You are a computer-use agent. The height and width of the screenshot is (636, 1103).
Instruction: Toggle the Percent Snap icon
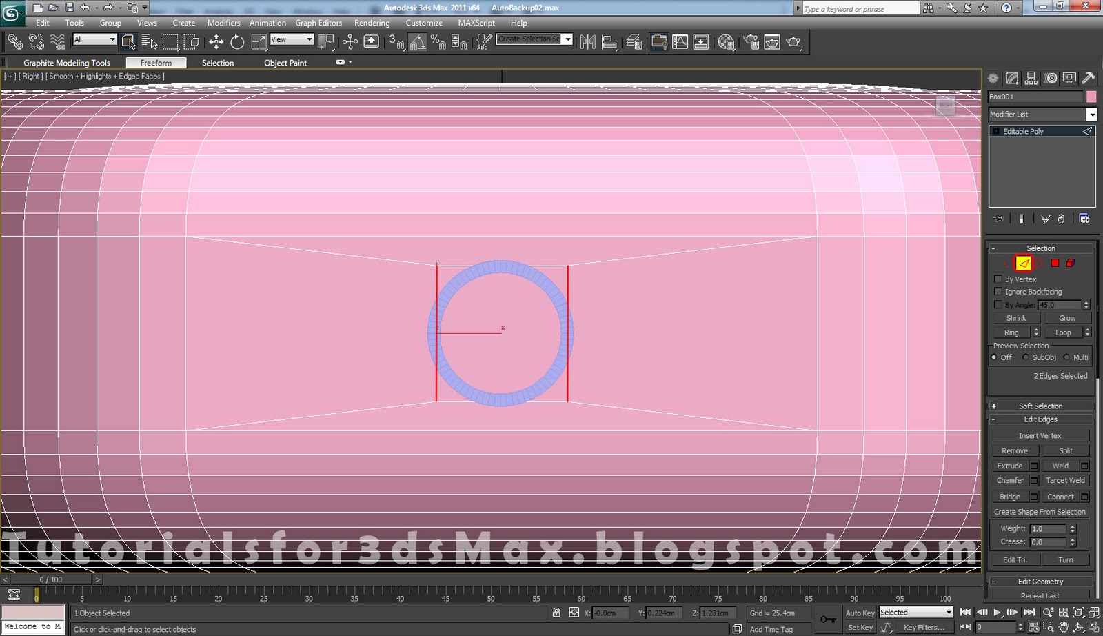coord(438,41)
